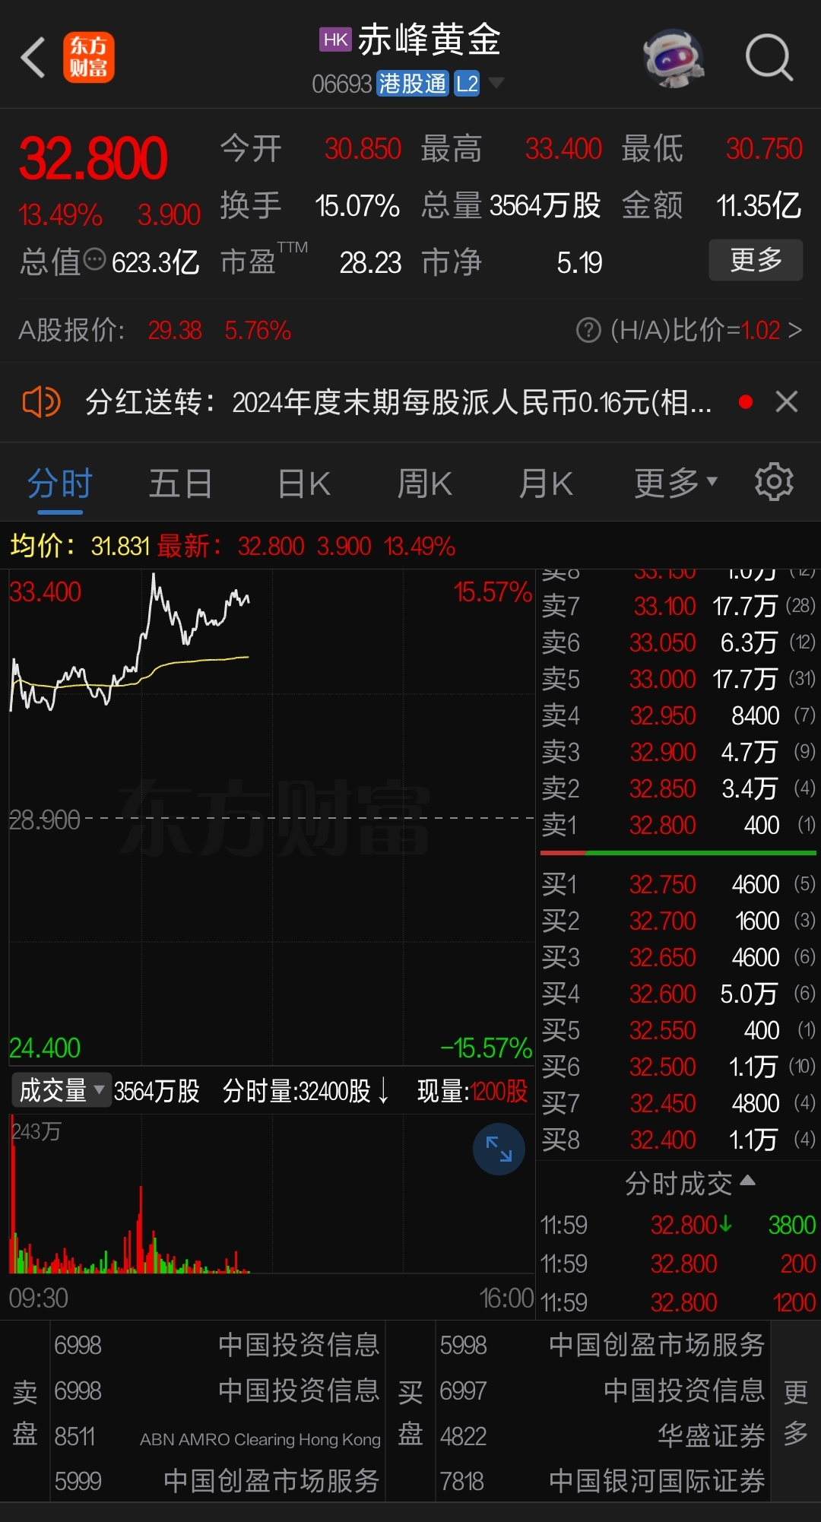Switch to the 五日 tab
Screen dimensions: 821x1522
pos(180,484)
